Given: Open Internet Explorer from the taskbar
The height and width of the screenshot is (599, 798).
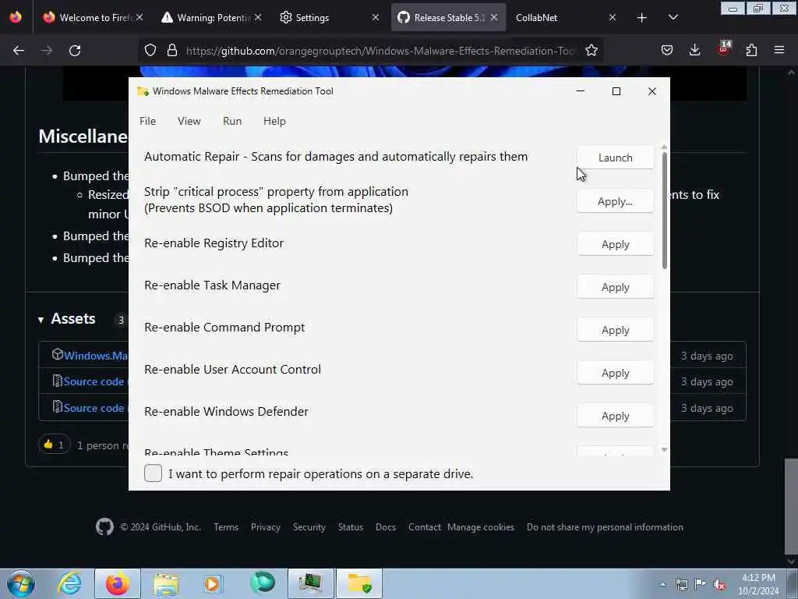Looking at the screenshot, I should tap(69, 583).
